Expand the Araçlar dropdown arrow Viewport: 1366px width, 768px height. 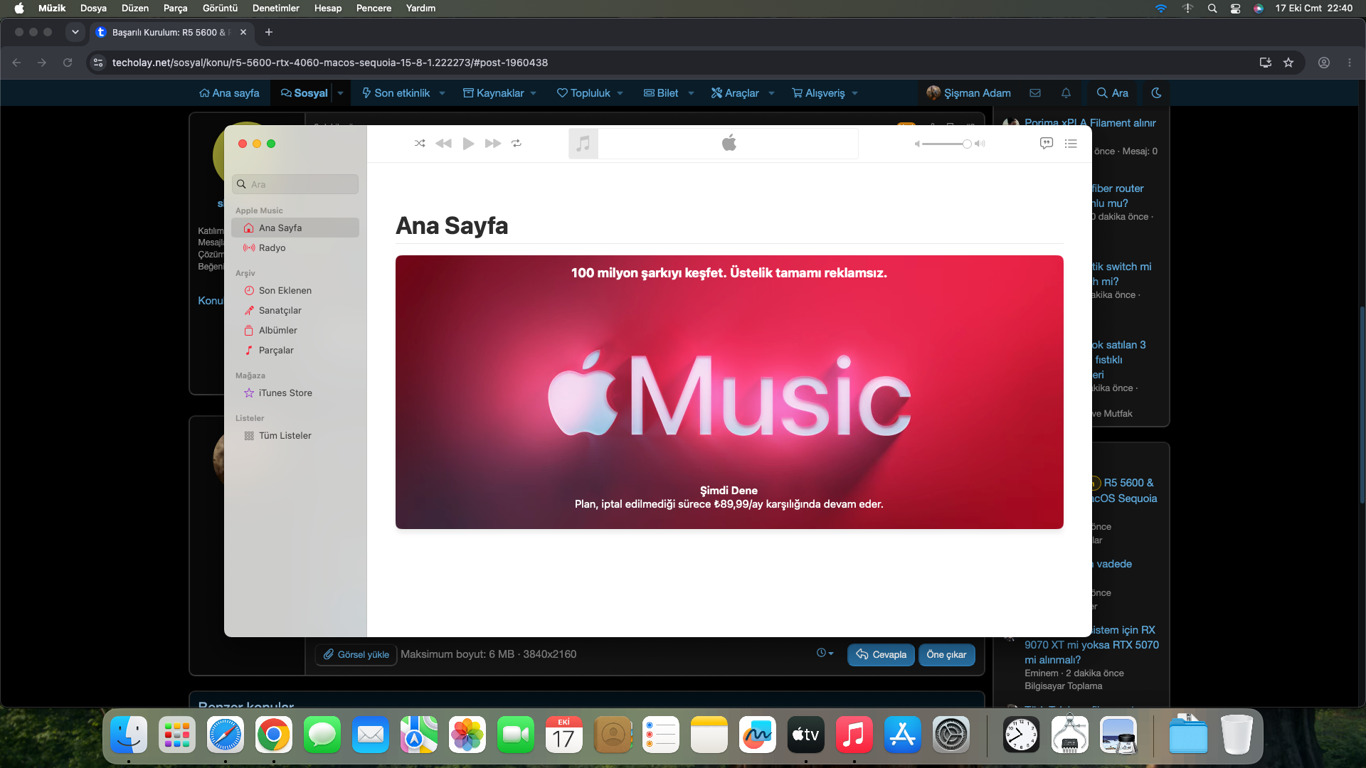pos(771,93)
